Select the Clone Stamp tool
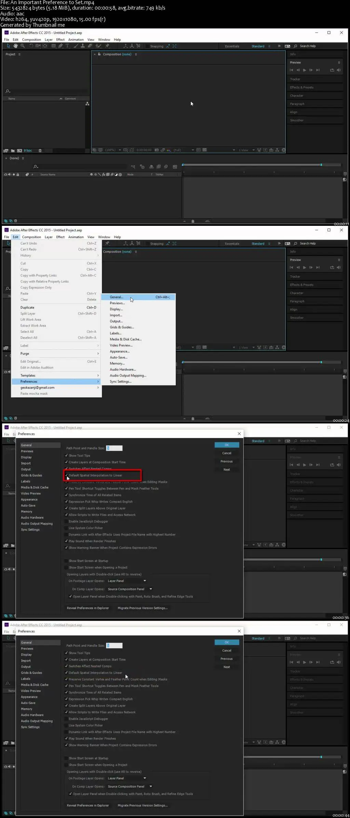The height and width of the screenshot is (818, 350). click(83, 46)
